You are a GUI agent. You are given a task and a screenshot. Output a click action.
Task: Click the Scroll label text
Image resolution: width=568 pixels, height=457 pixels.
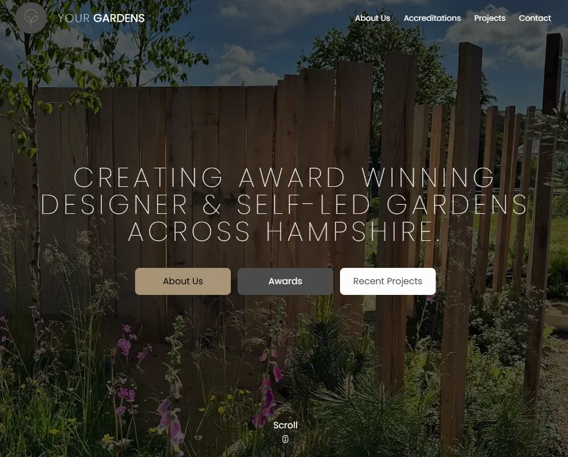[x=285, y=425]
